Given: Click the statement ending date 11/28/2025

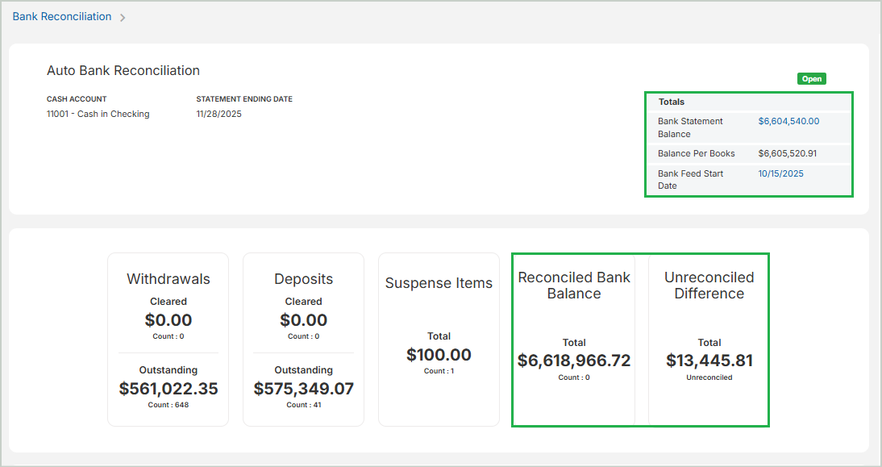Looking at the screenshot, I should [x=218, y=114].
